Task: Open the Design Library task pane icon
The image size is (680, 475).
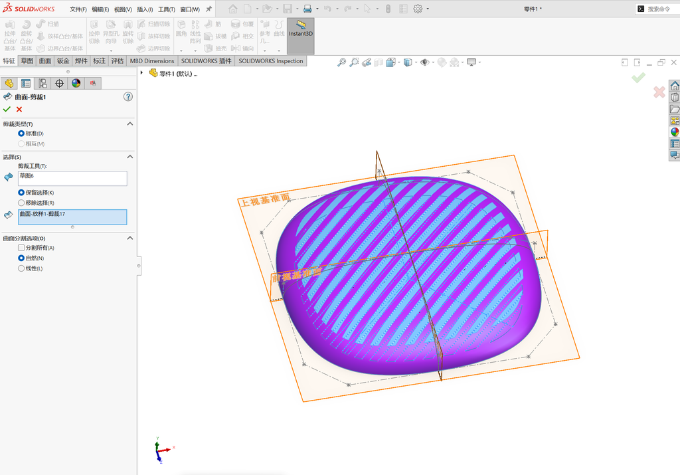Action: pyautogui.click(x=675, y=97)
